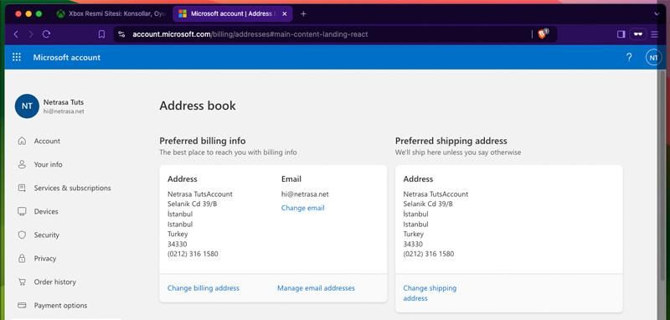Click the Preferred billing info heading
Screen dimensions: 670x320
[x=203, y=141]
